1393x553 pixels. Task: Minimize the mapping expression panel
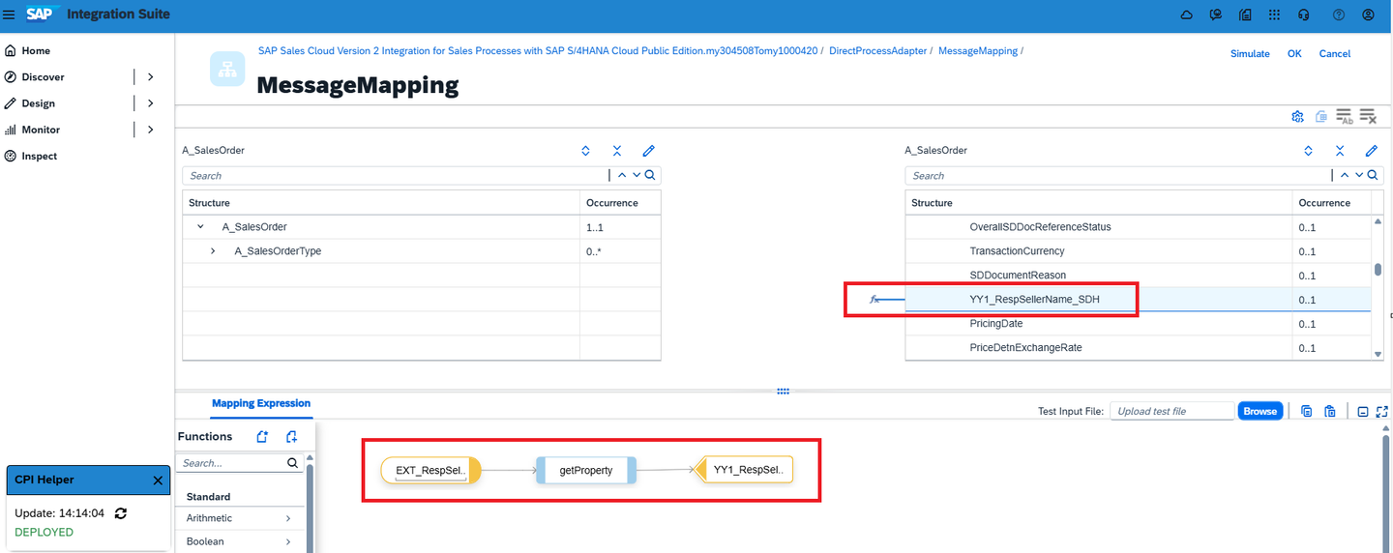tap(1362, 411)
